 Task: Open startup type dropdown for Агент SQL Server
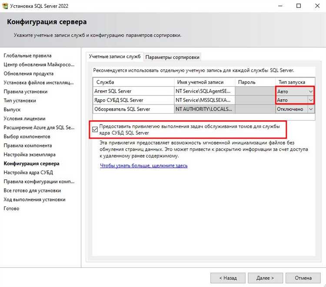coord(311,91)
